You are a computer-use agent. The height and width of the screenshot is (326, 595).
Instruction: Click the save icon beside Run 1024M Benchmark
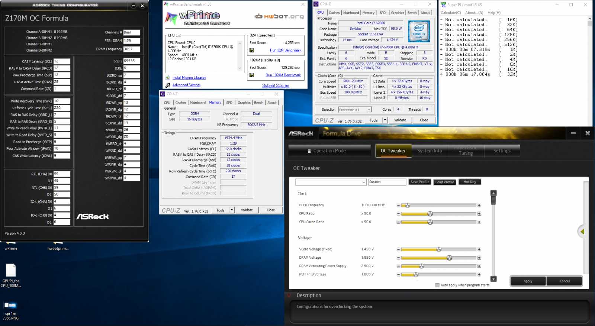coord(252,75)
